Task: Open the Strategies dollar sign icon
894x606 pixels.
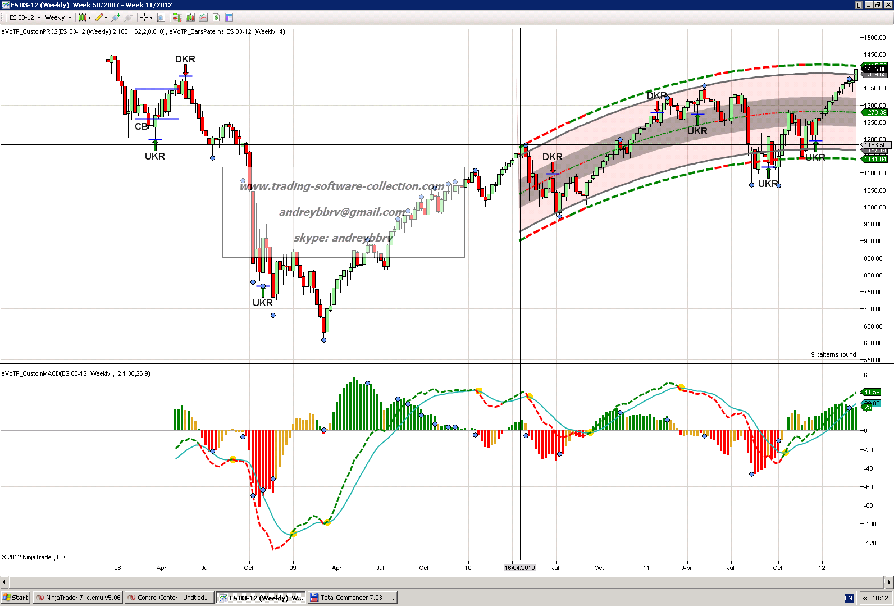Action: coord(216,17)
